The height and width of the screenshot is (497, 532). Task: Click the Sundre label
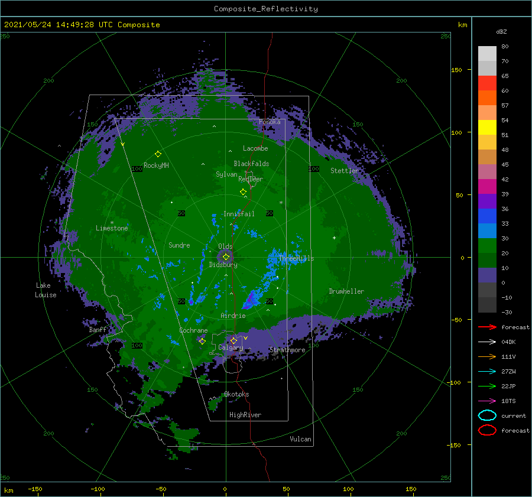click(x=179, y=245)
